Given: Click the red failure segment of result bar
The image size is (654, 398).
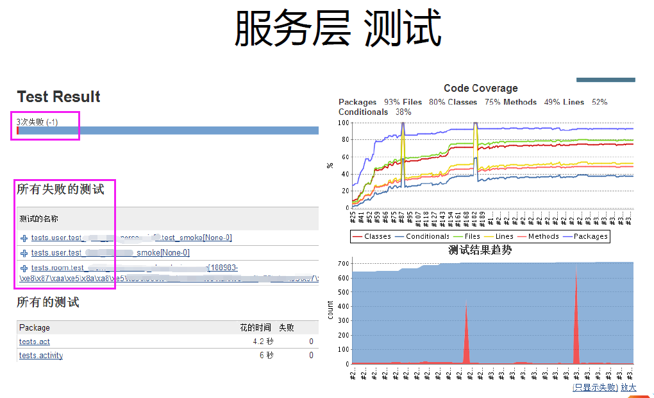Looking at the screenshot, I should tap(17, 131).
